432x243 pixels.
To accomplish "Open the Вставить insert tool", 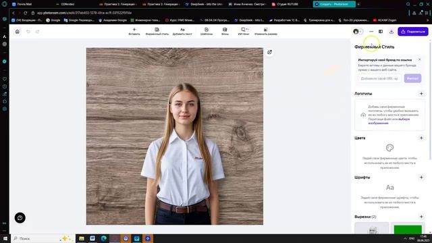I will pyautogui.click(x=134, y=32).
